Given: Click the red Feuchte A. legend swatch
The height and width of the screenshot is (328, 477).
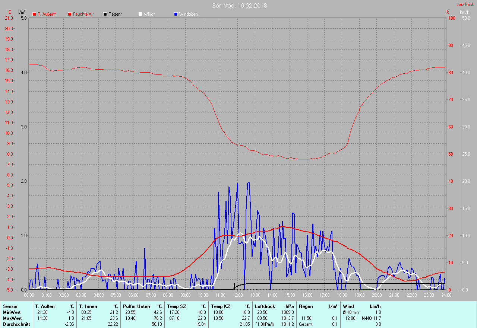Looking at the screenshot, I should (70, 14).
